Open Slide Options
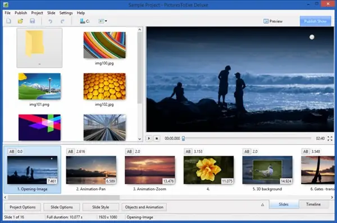Viewport: 337px width, 223px height. point(62,207)
